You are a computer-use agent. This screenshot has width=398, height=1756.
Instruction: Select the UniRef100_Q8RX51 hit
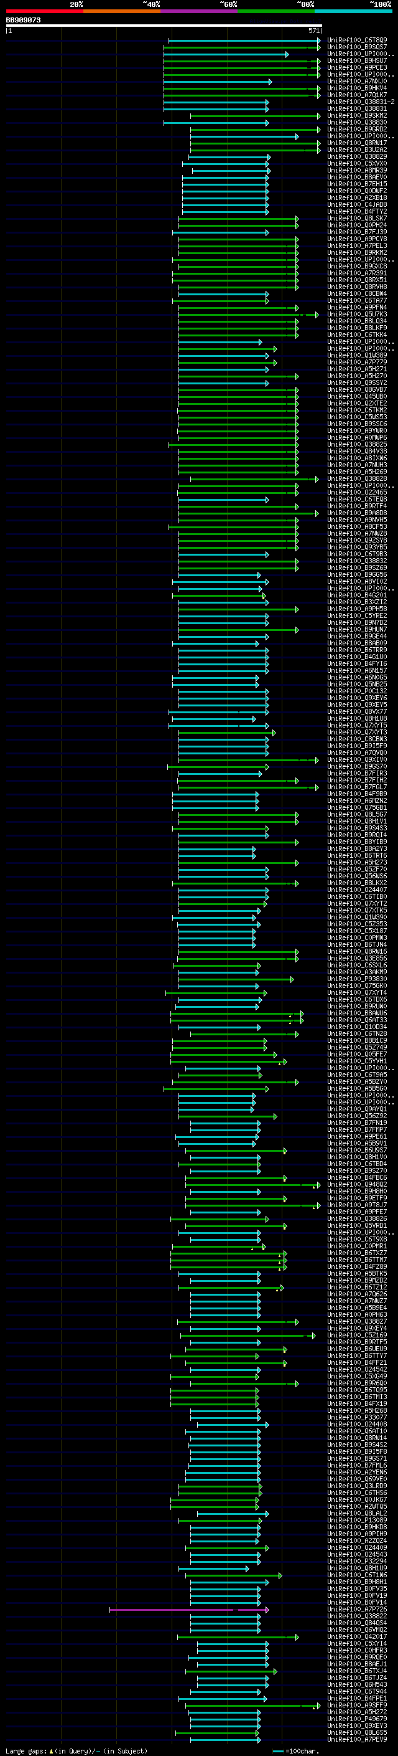tap(357, 280)
